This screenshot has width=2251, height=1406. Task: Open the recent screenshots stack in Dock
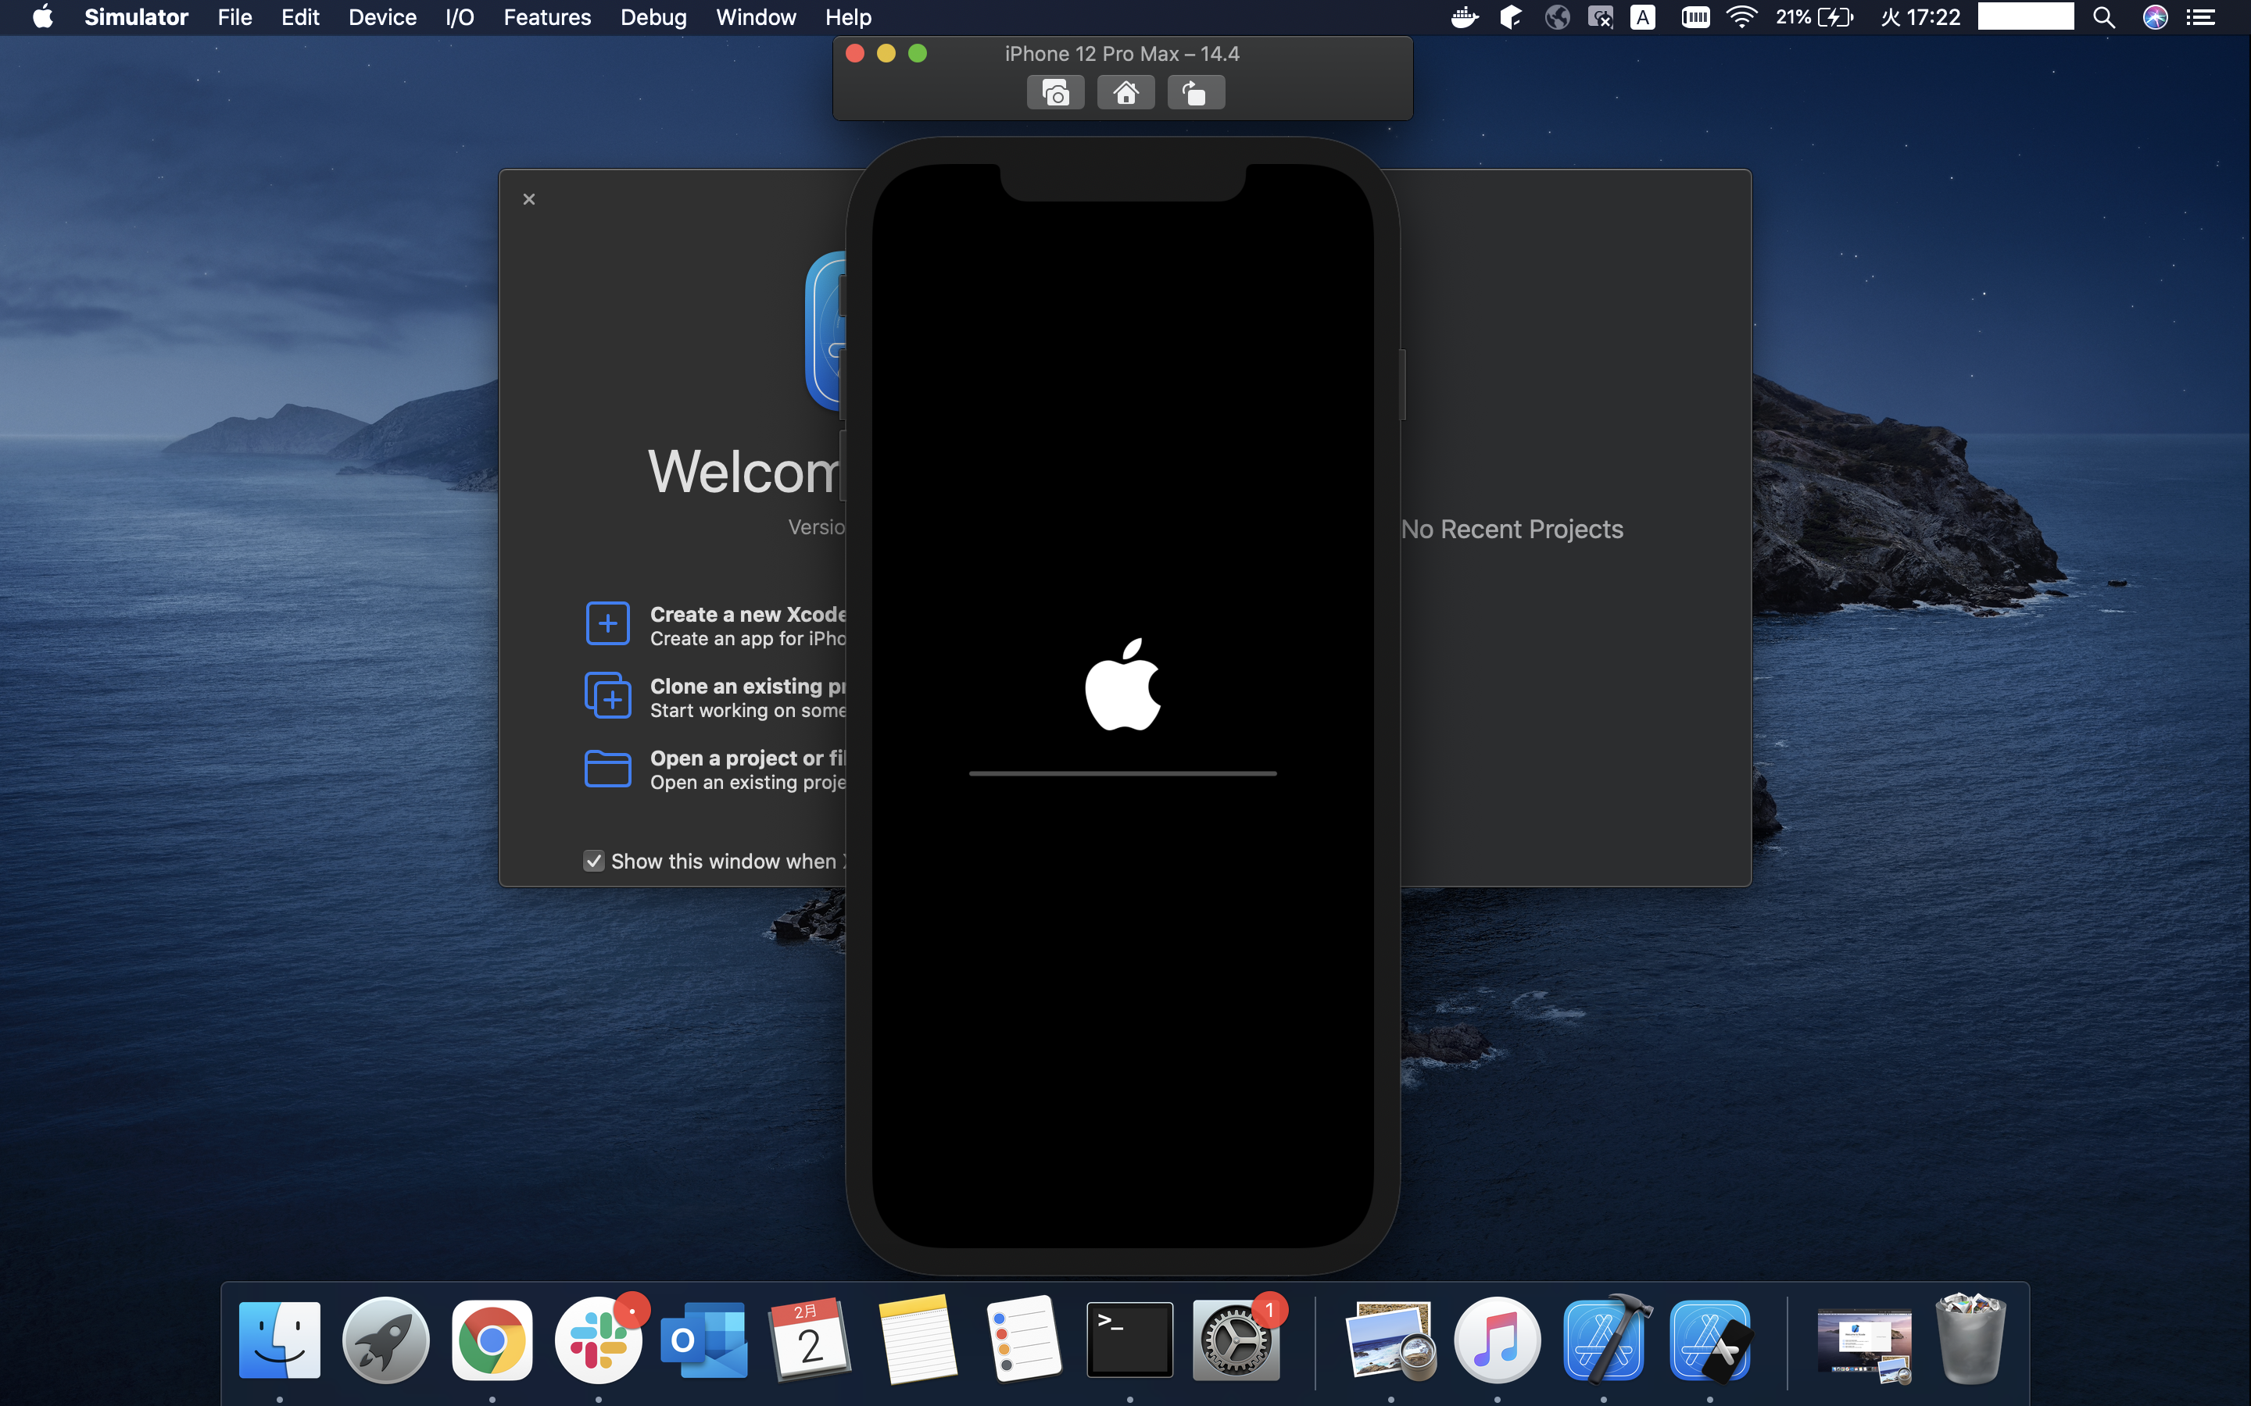pos(1864,1344)
